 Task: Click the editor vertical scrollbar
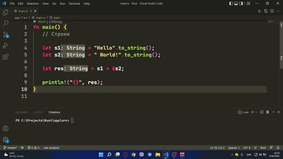(x=281, y=45)
